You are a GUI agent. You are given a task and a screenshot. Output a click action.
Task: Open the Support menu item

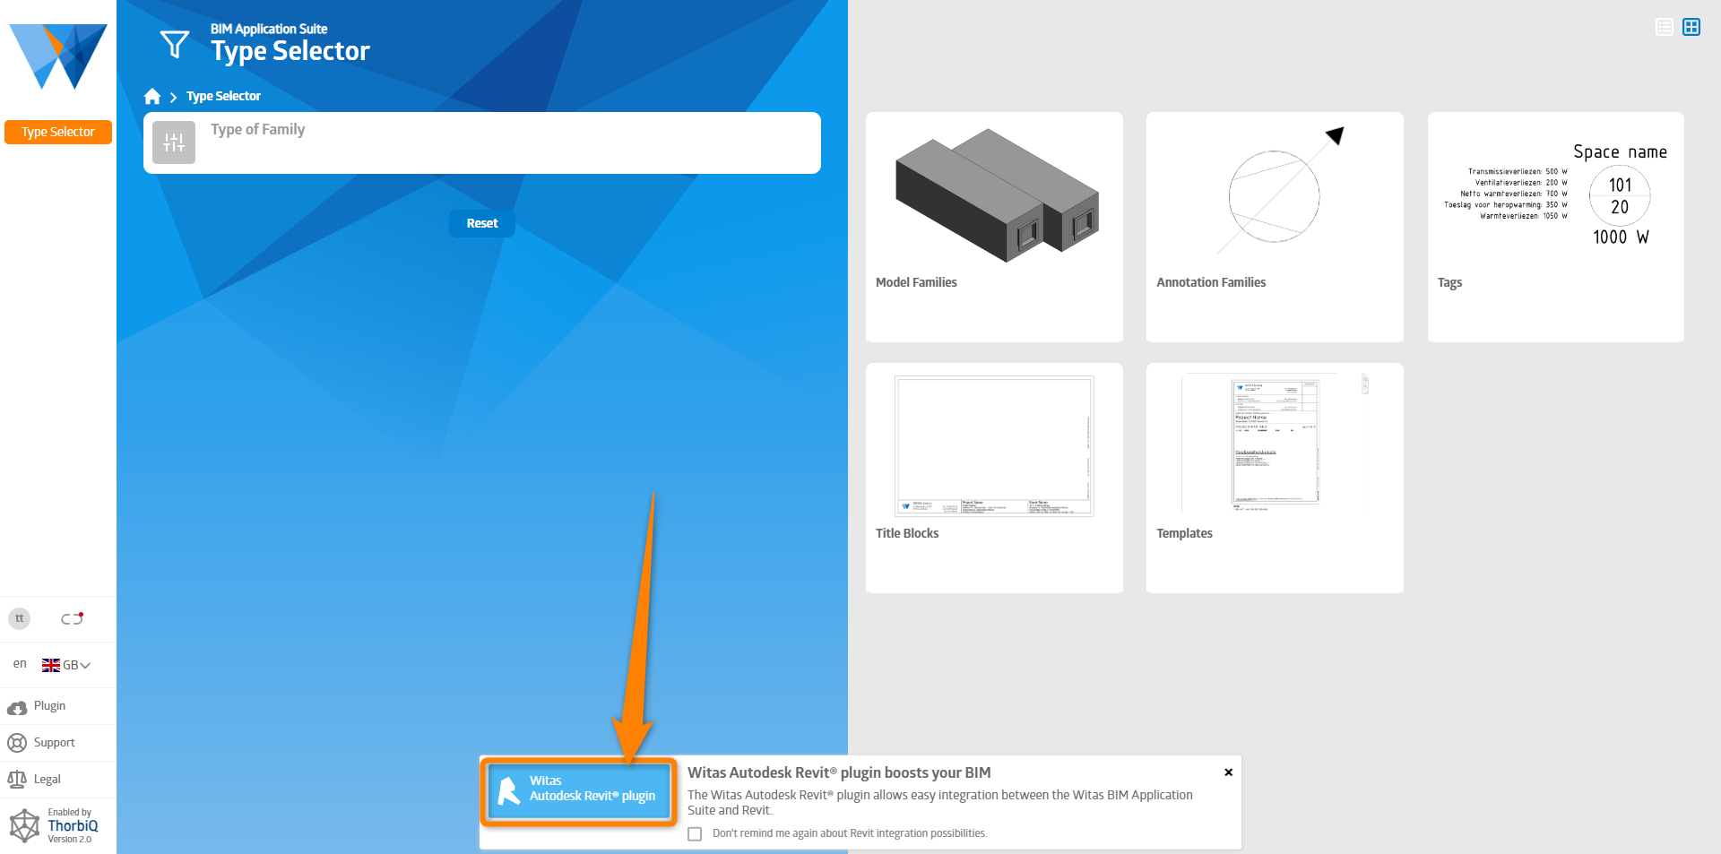tap(58, 743)
